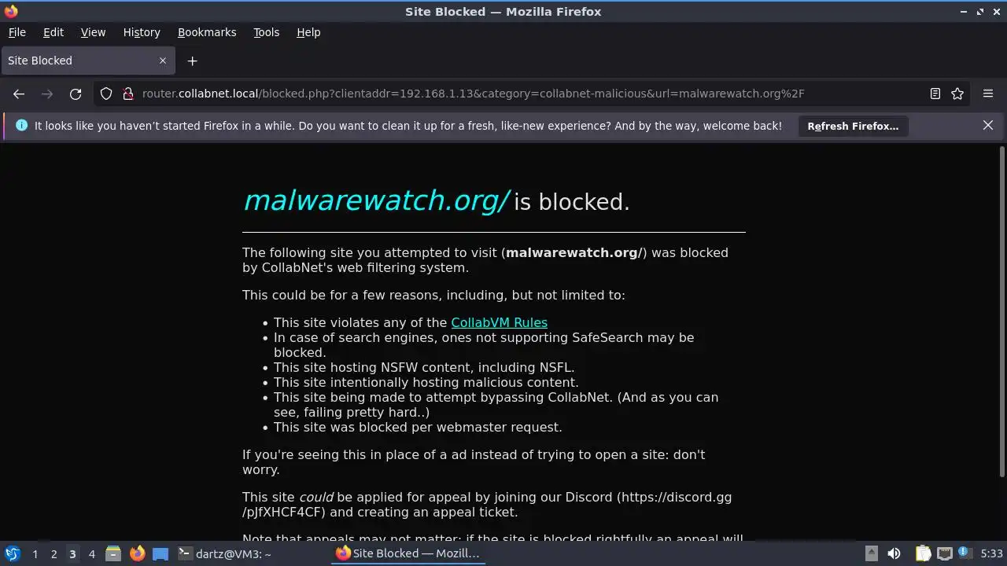Click the blue show desktop icon on the taskbar
Image resolution: width=1007 pixels, height=566 pixels.
coord(160,553)
